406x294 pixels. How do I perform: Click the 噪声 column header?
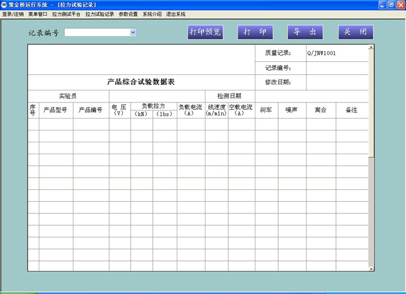pos(292,110)
